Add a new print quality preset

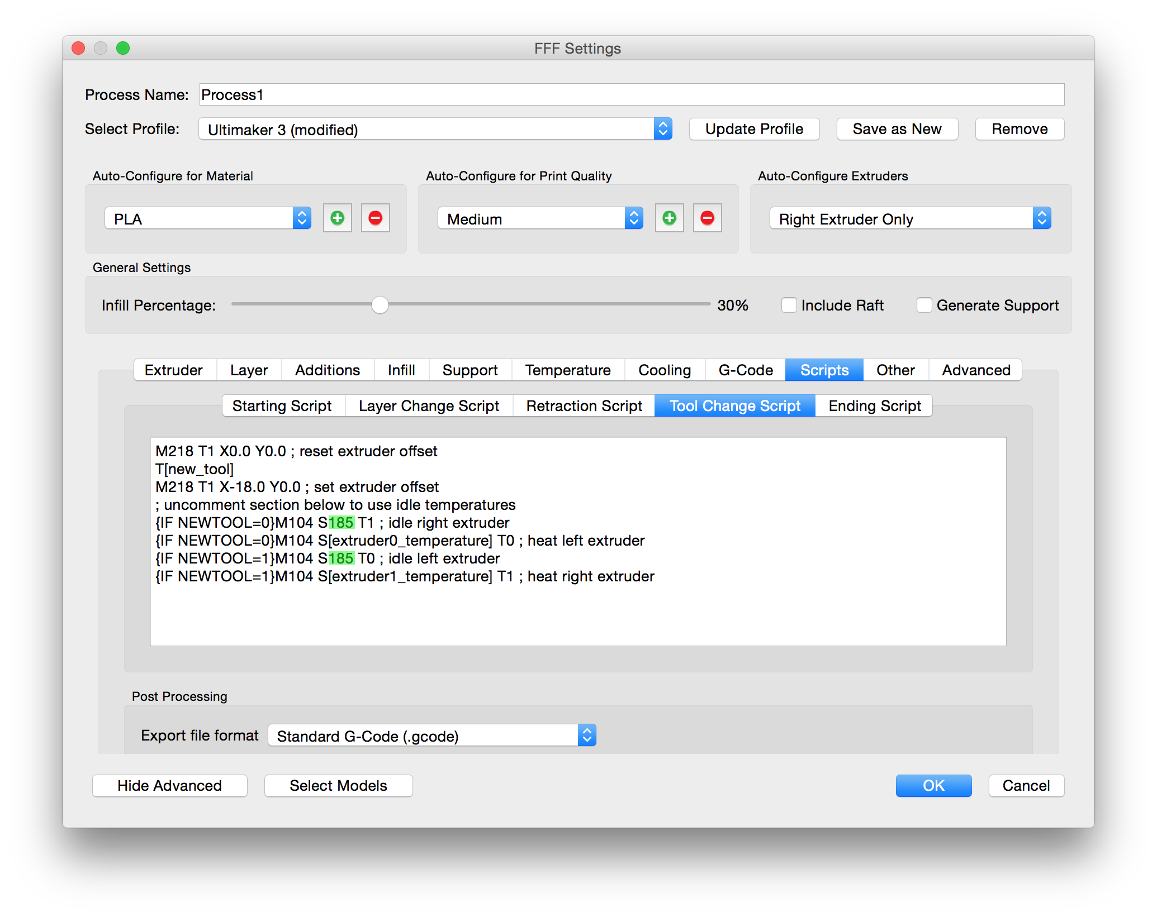(669, 218)
